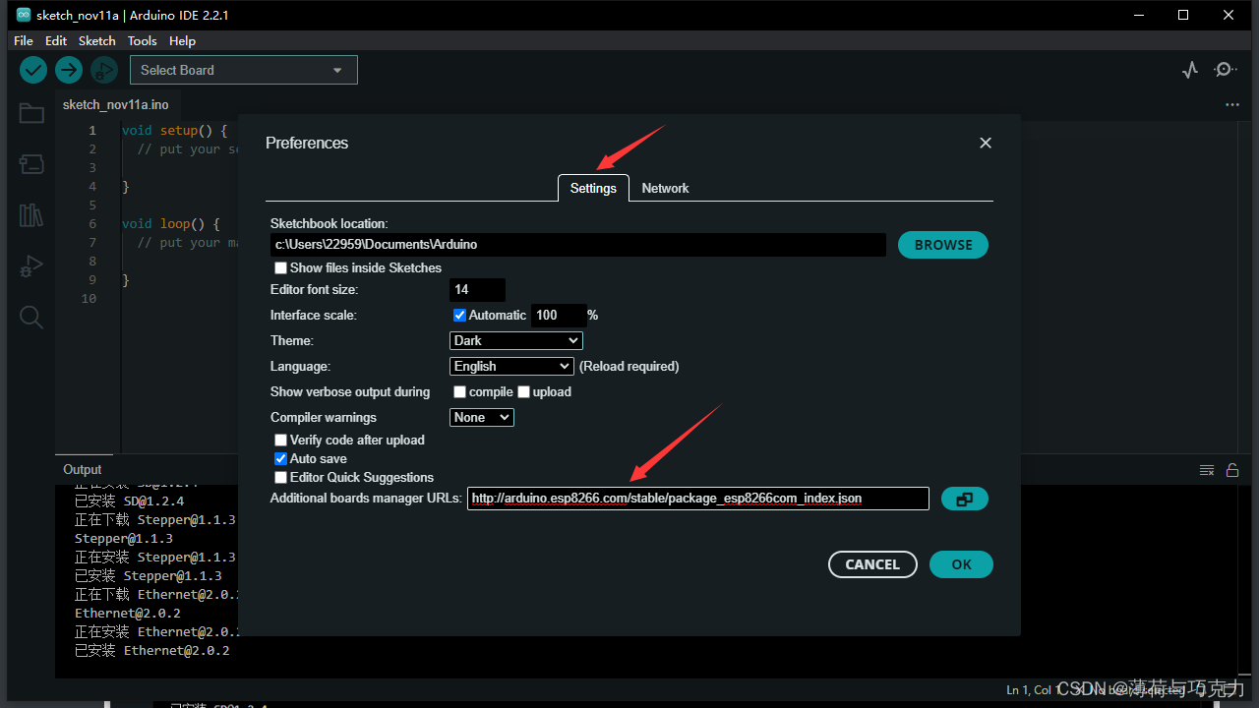Open the Sketch menu
The height and width of the screenshot is (708, 1259).
pos(97,40)
